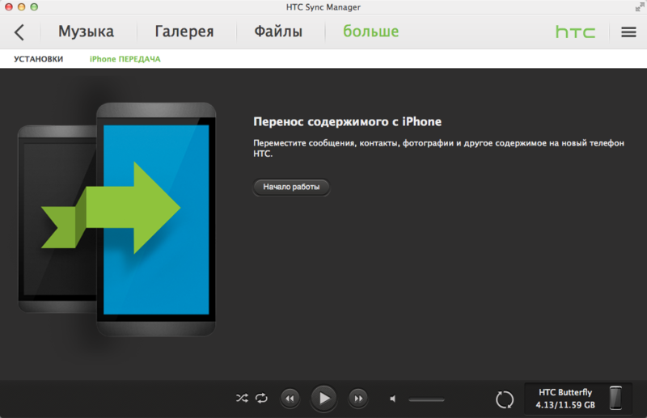647x418 pixels.
Task: Skip to next track
Action: coord(358,399)
